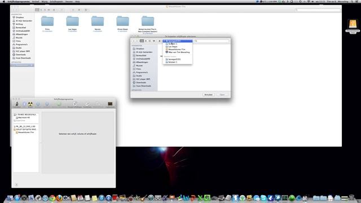Image resolution: width=361 pixels, height=203 pixels.
Task: Open the arrange dropdown in the dialog toolbar
Action: tap(160, 41)
